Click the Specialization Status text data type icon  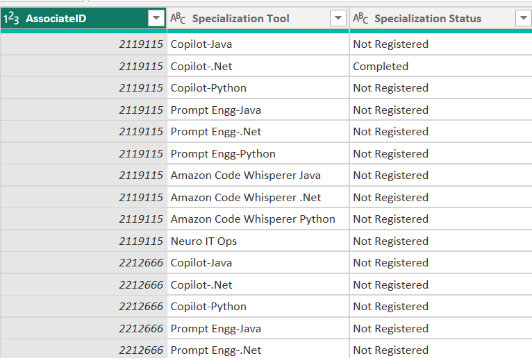point(360,18)
